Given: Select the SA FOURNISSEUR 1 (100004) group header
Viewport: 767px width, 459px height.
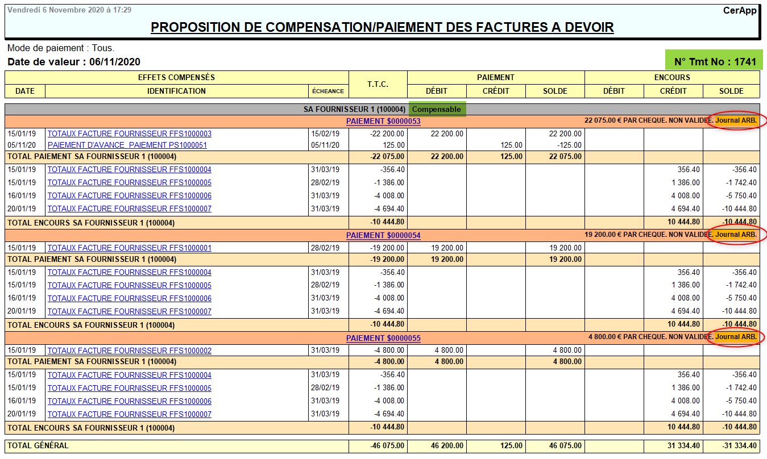Looking at the screenshot, I should point(354,109).
